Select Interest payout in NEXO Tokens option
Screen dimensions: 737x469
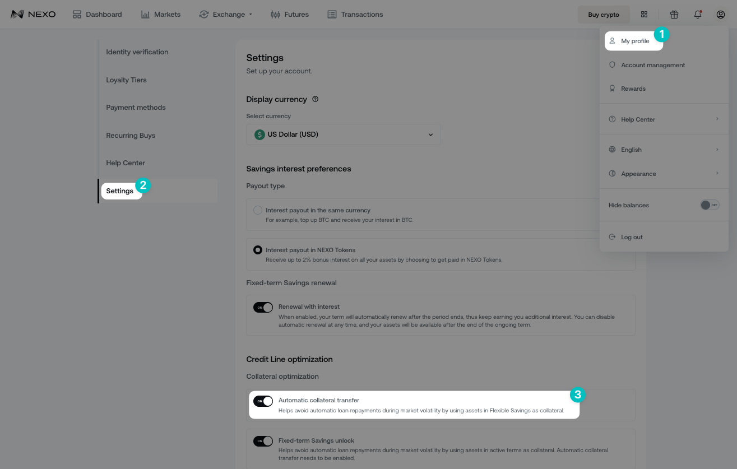(x=258, y=250)
